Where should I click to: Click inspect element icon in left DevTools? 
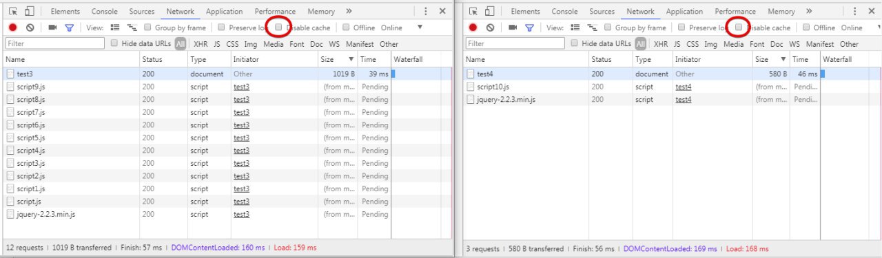click(13, 11)
